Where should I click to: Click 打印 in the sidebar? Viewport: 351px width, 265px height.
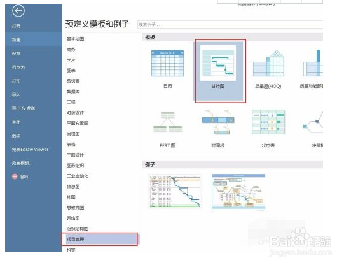coord(16,81)
